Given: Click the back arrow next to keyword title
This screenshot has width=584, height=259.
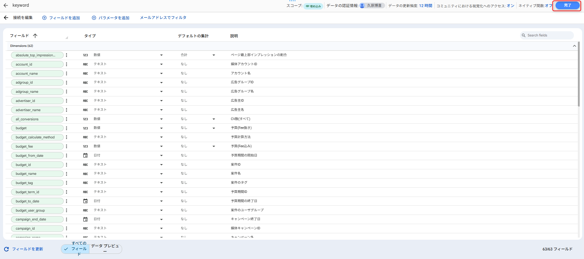Looking at the screenshot, I should click(6, 5).
